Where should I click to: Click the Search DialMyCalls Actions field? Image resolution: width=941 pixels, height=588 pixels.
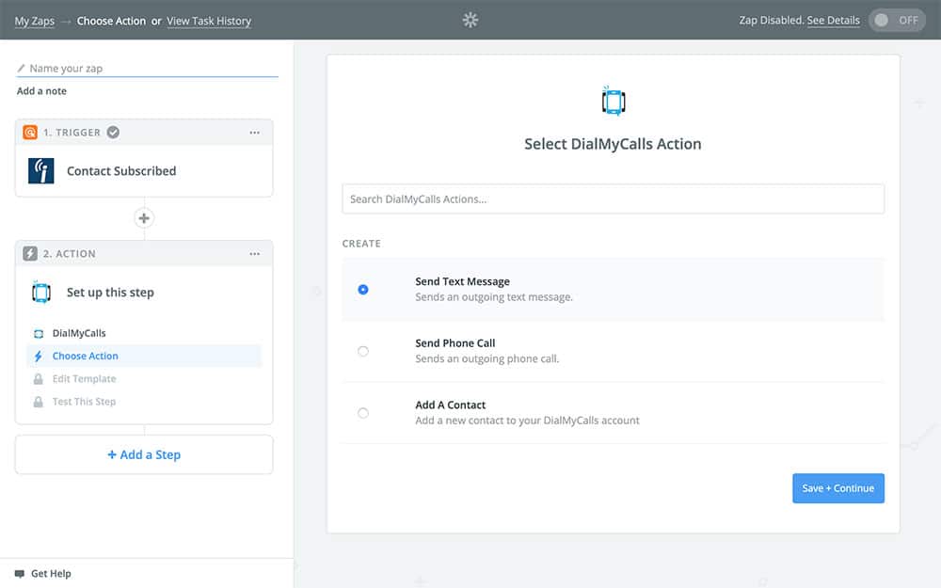point(613,199)
